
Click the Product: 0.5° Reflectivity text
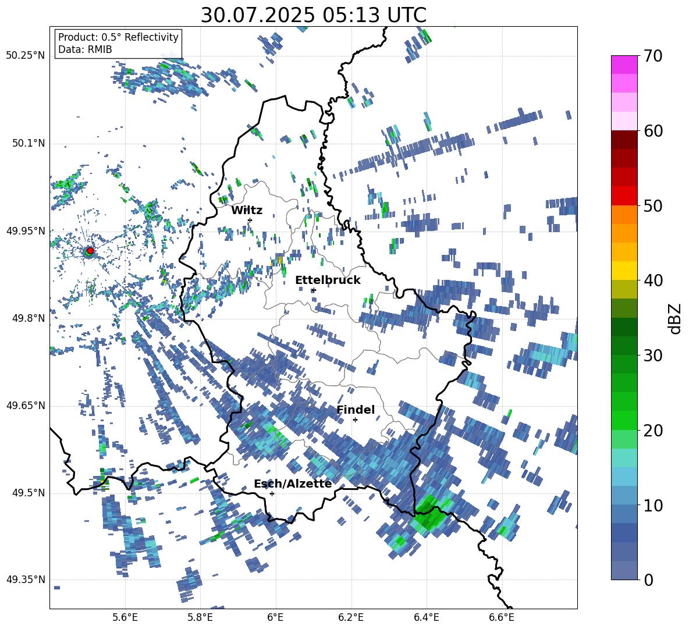118,37
